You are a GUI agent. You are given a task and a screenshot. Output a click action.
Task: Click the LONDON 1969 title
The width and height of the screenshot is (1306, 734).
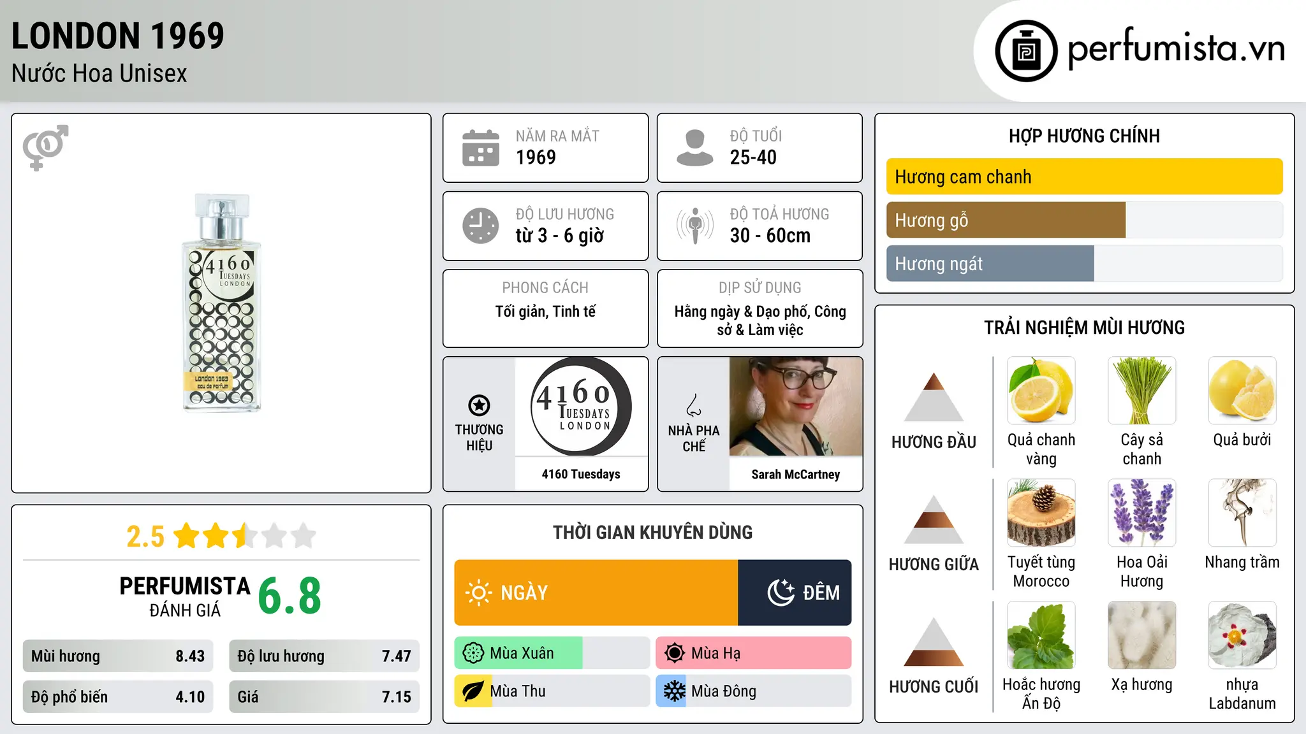click(118, 36)
